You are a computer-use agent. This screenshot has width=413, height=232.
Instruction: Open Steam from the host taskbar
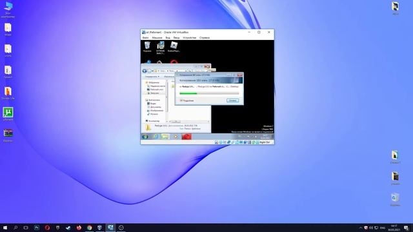(68, 227)
